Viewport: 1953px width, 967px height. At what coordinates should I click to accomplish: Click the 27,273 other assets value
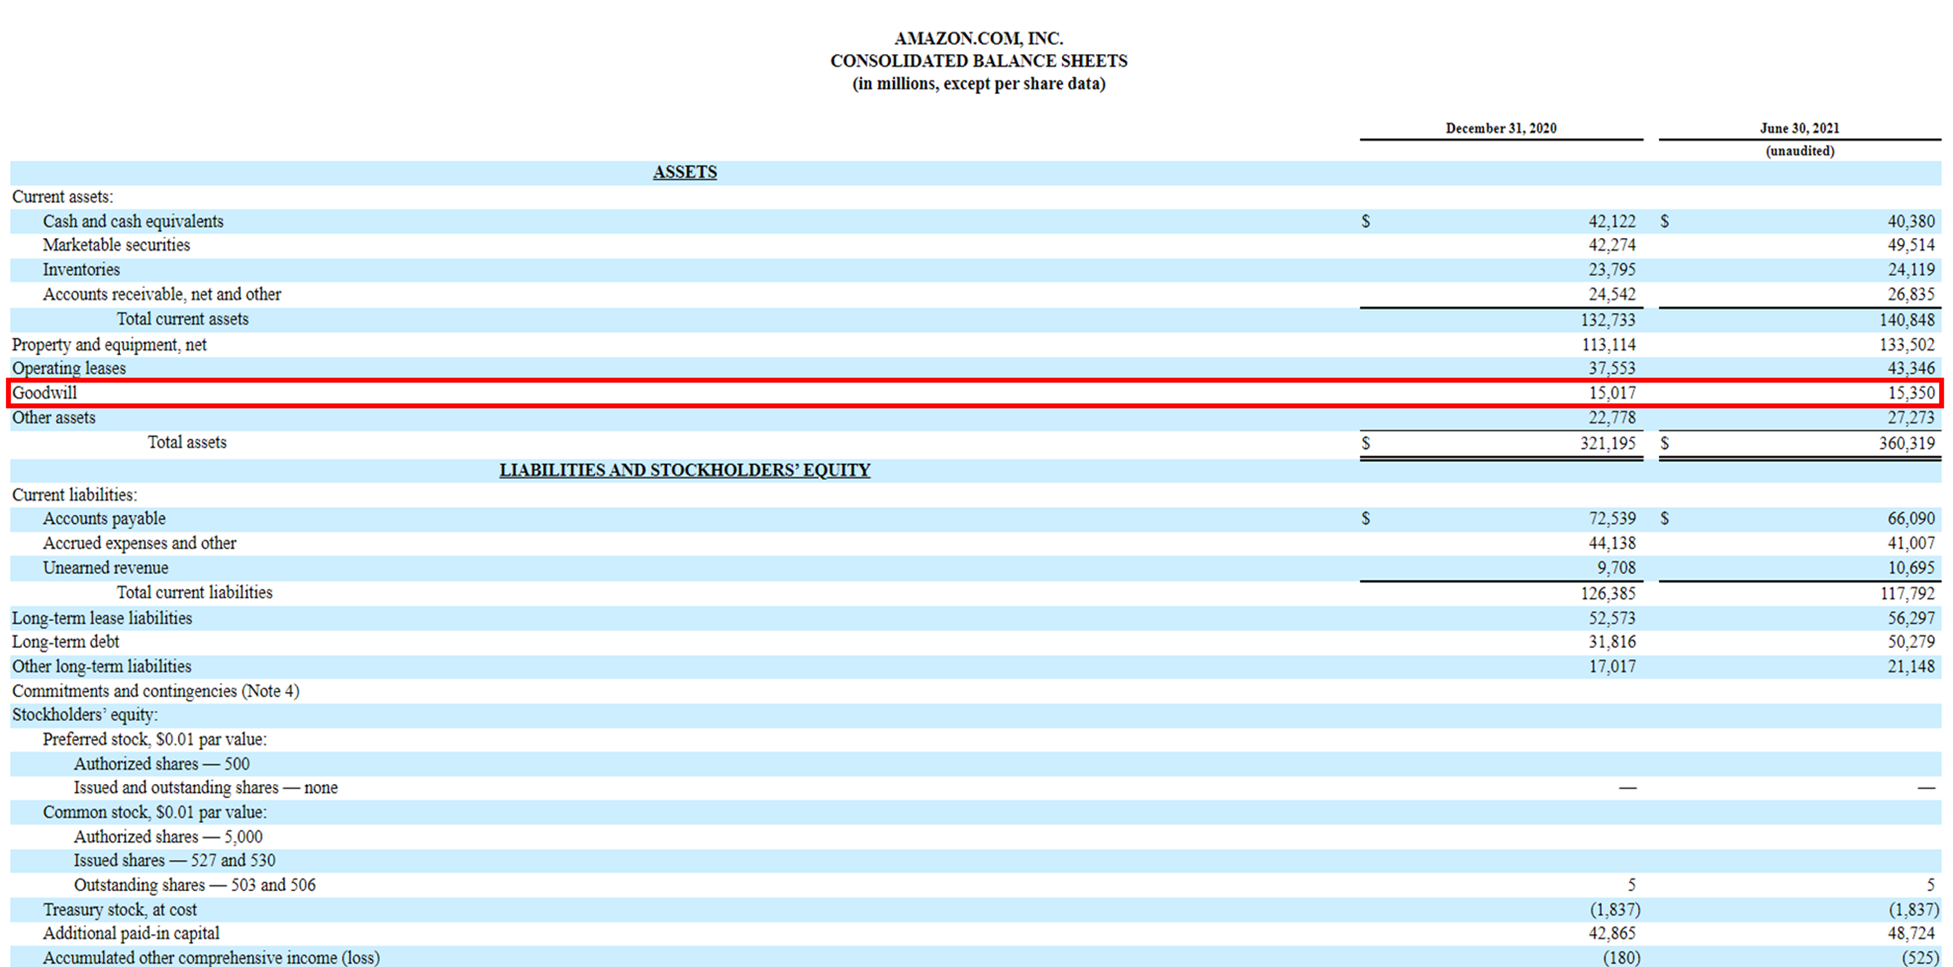click(1910, 418)
